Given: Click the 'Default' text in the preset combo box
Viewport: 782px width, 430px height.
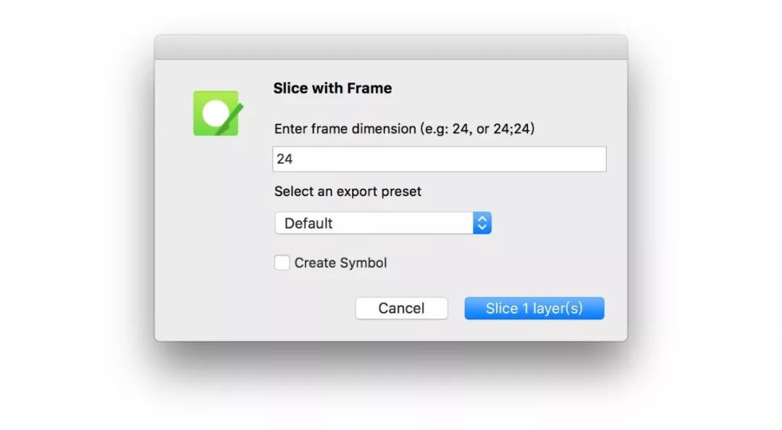Looking at the screenshot, I should tap(308, 223).
